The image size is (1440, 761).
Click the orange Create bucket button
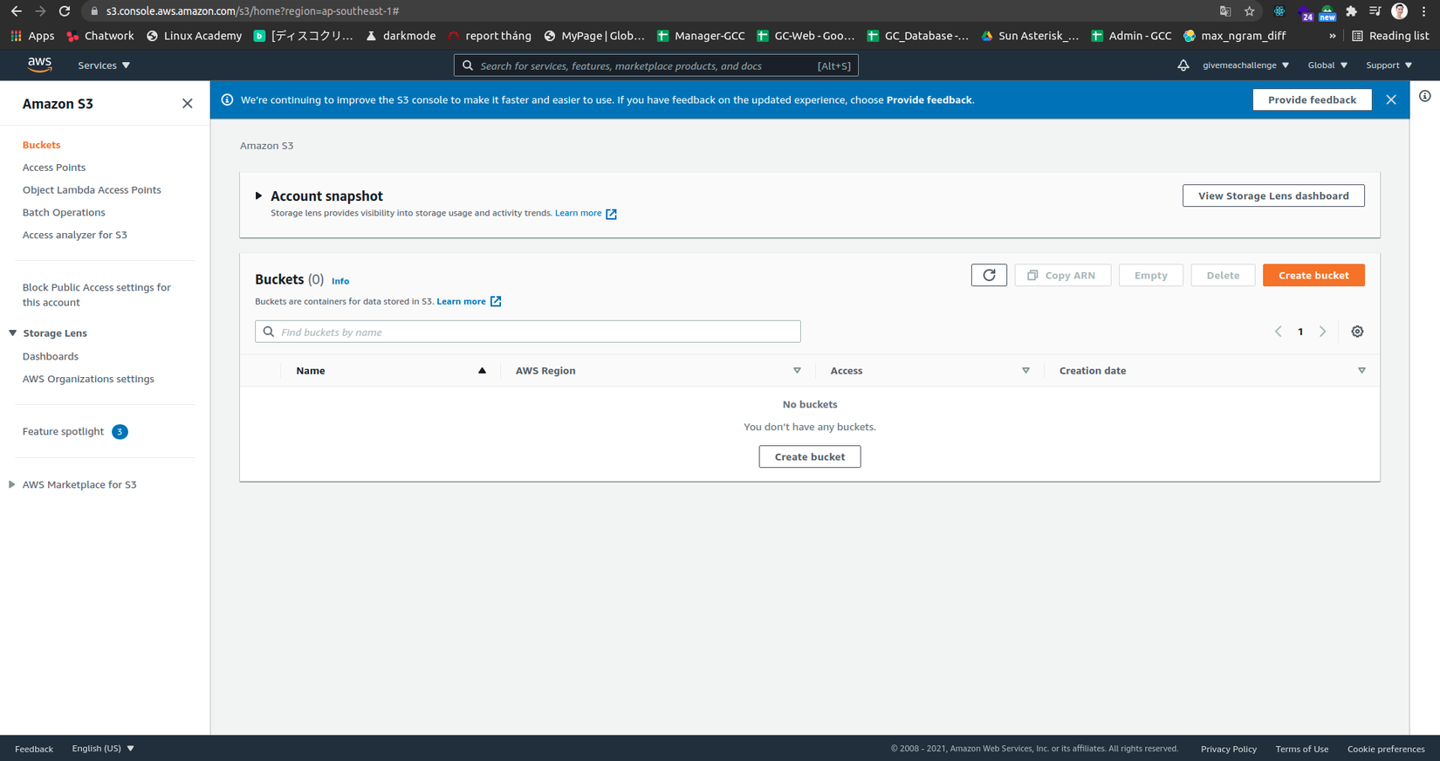(1313, 275)
